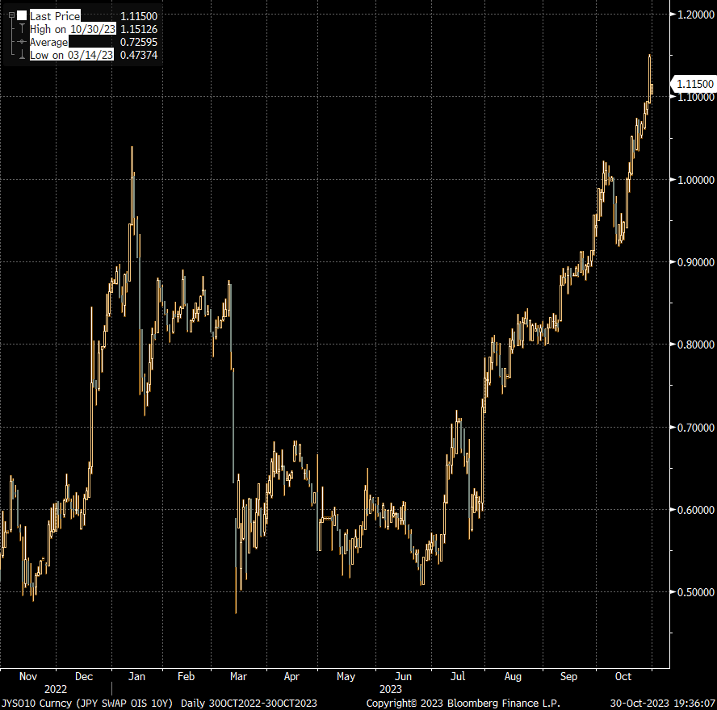Click the Jan label on time axis
Screen dimensions: 717x710
136,676
